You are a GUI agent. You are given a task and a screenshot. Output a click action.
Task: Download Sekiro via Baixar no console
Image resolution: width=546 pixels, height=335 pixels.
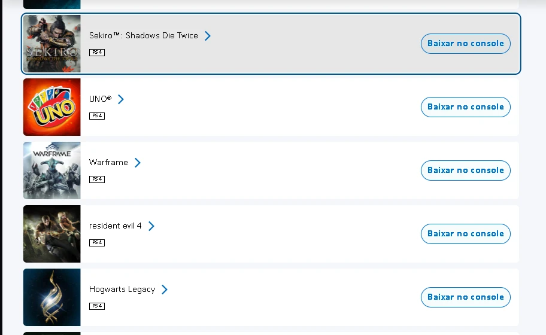pos(465,44)
